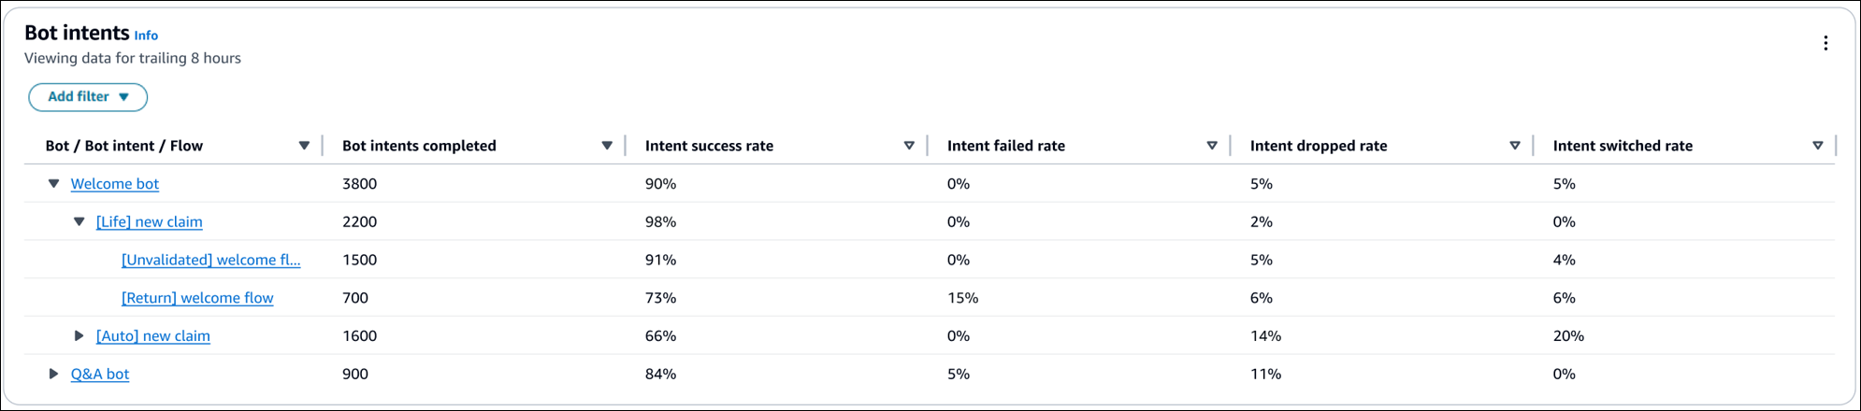Open the Add filter dropdown
Image resolution: width=1861 pixels, height=411 pixels.
88,97
